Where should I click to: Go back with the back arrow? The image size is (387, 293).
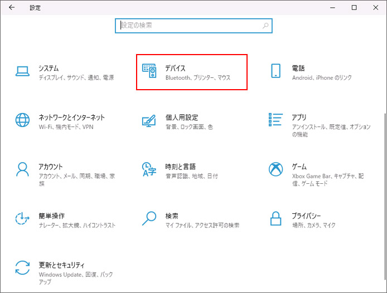tap(12, 7)
